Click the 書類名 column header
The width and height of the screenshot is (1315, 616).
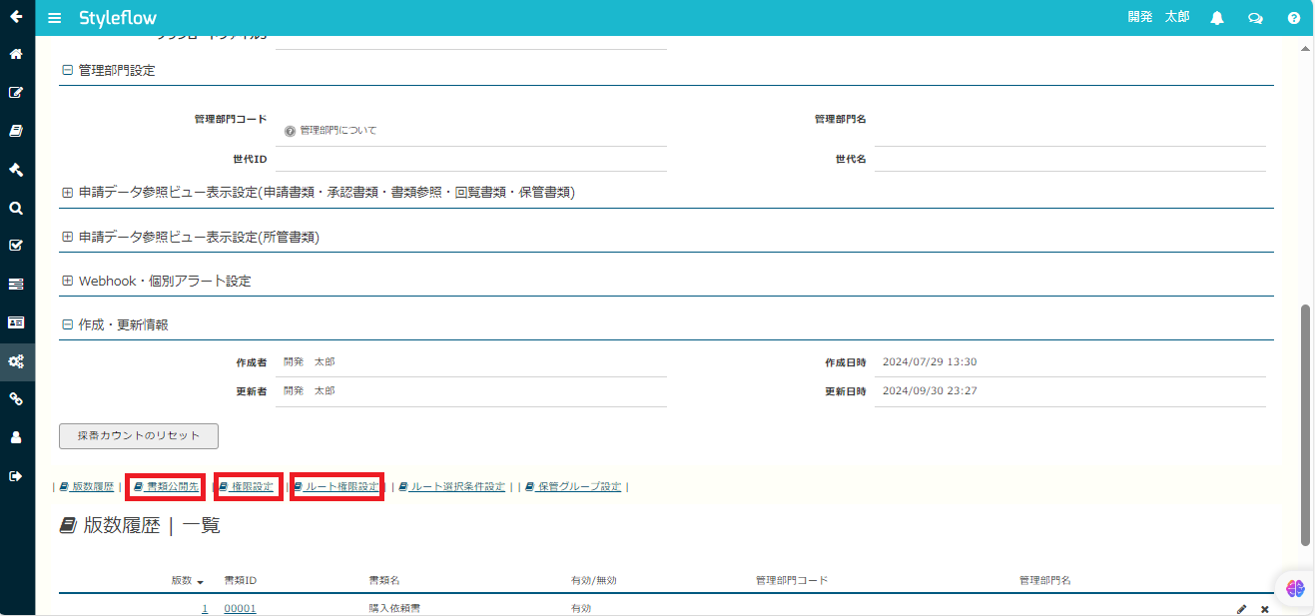click(384, 580)
